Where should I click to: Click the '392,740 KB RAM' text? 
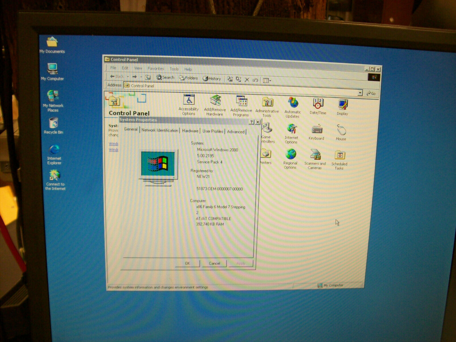[x=210, y=224]
